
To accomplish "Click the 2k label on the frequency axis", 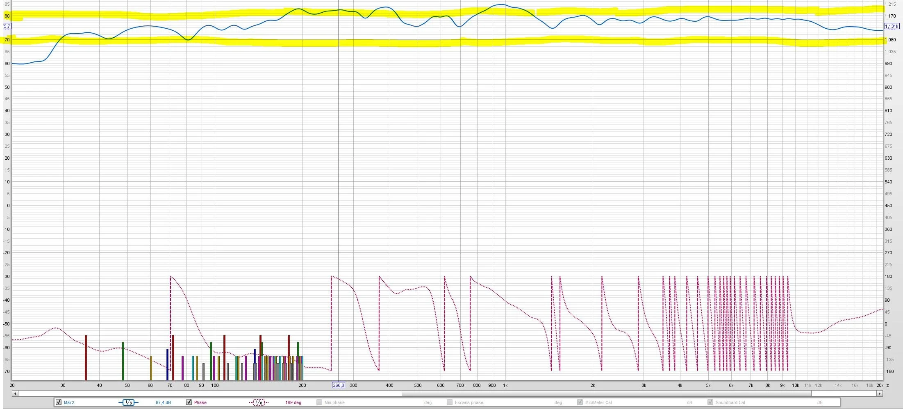I will [593, 385].
